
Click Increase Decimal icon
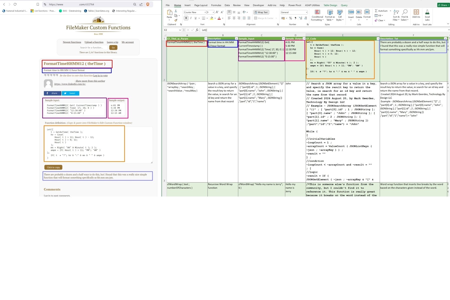click(300, 18)
